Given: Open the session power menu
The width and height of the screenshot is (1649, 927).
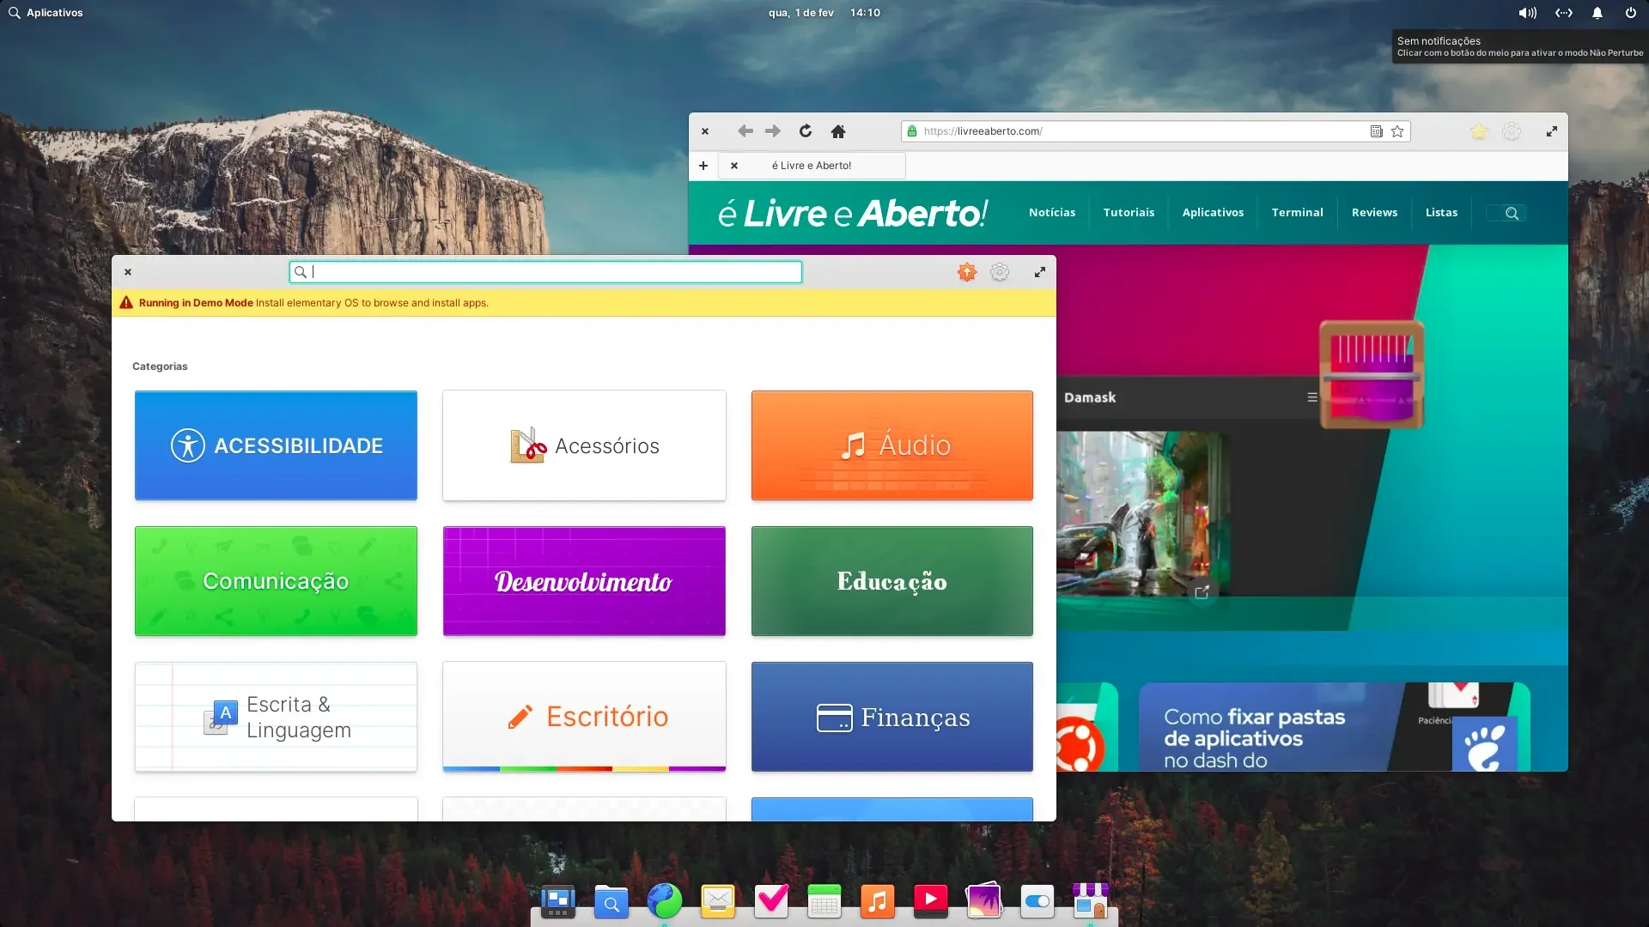Looking at the screenshot, I should pos(1630,13).
